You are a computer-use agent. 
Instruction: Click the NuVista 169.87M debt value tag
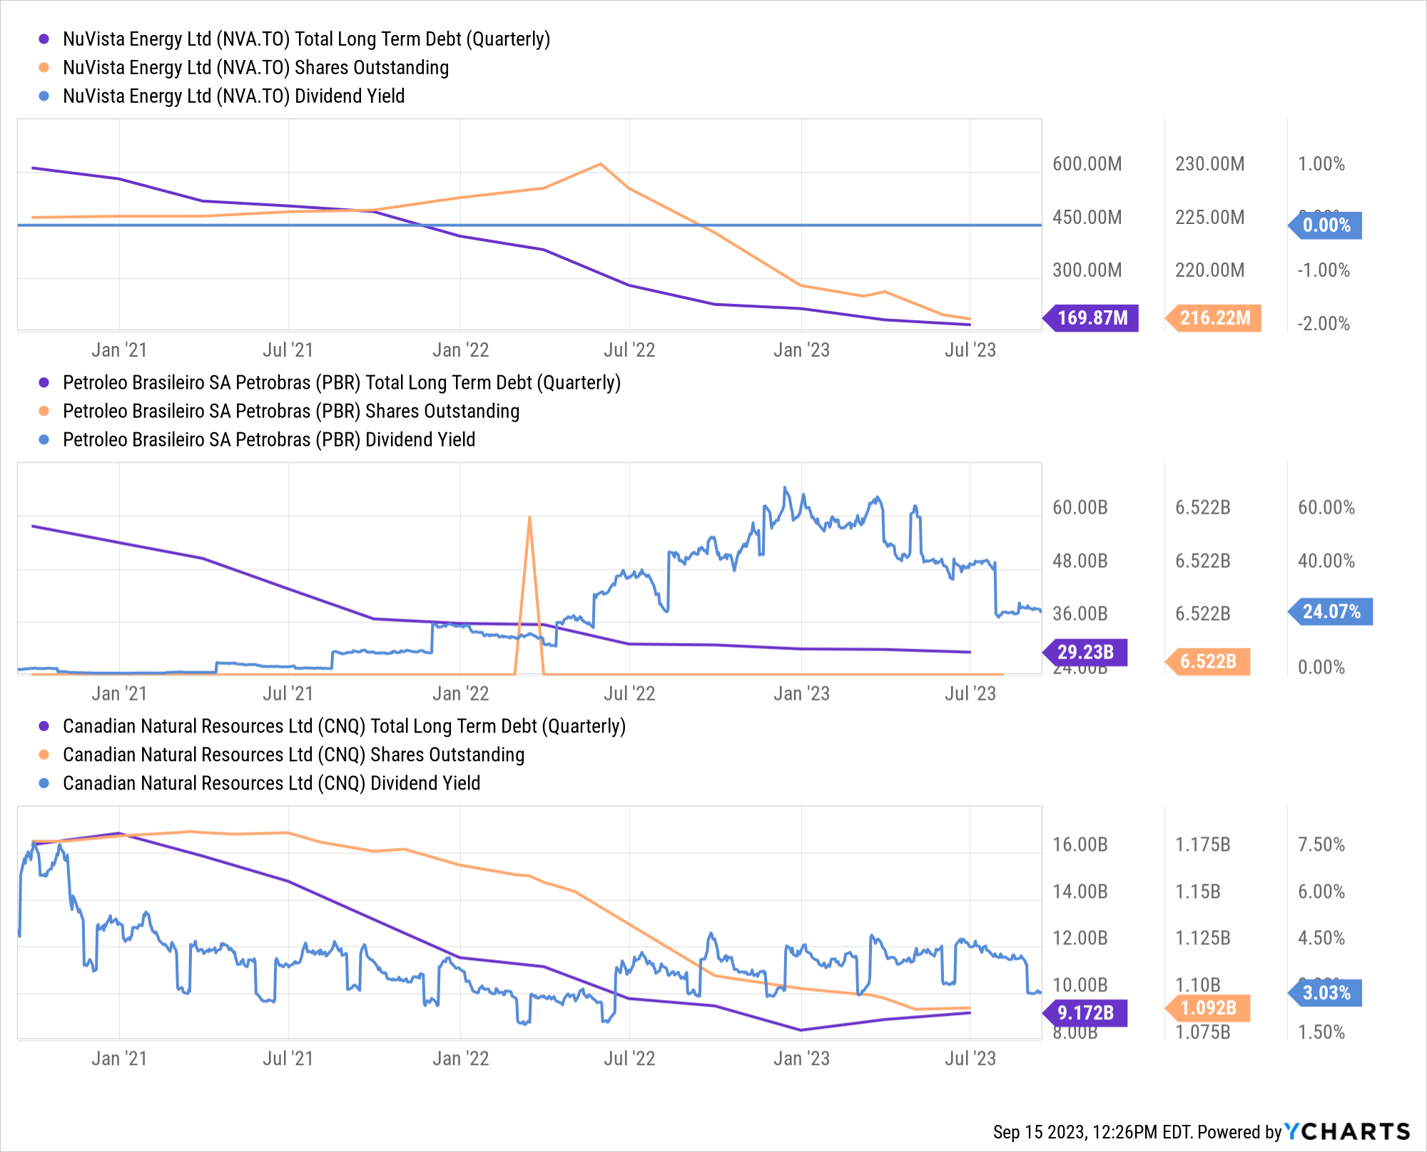[1092, 318]
